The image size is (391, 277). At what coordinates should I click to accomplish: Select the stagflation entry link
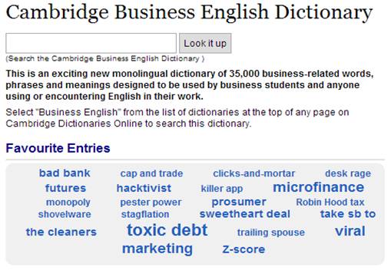[x=145, y=214]
